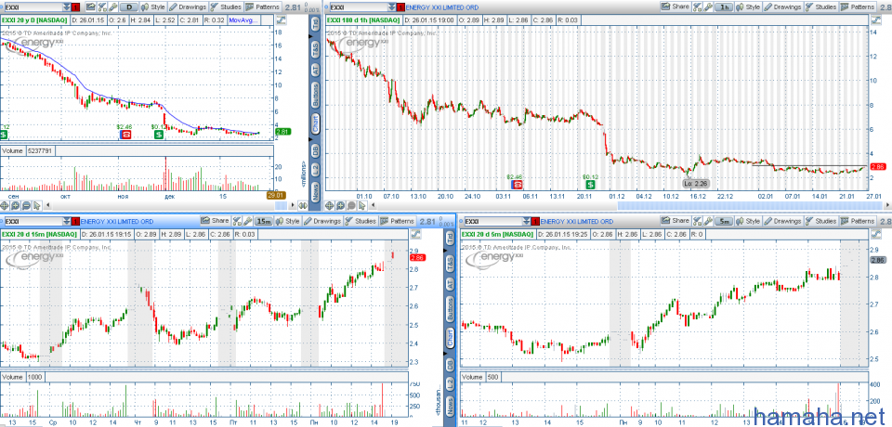Click Studies button in top-left chart

click(227, 7)
